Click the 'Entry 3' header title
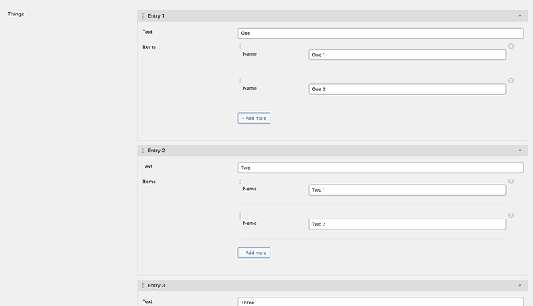This screenshot has height=306, width=533. (156, 285)
